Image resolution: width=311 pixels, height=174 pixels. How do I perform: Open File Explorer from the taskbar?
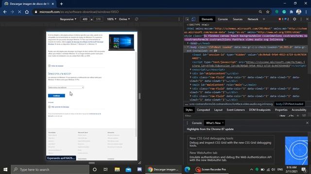pos(117,170)
